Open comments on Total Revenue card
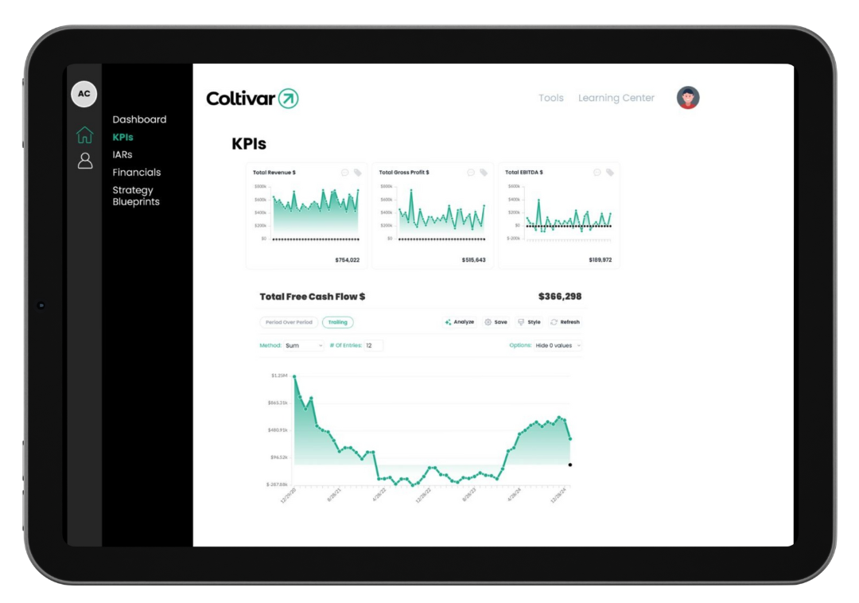 344,173
